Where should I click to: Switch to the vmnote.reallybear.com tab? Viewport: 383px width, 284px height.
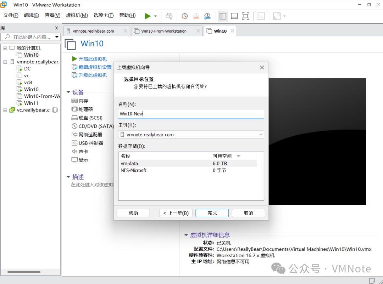point(93,31)
